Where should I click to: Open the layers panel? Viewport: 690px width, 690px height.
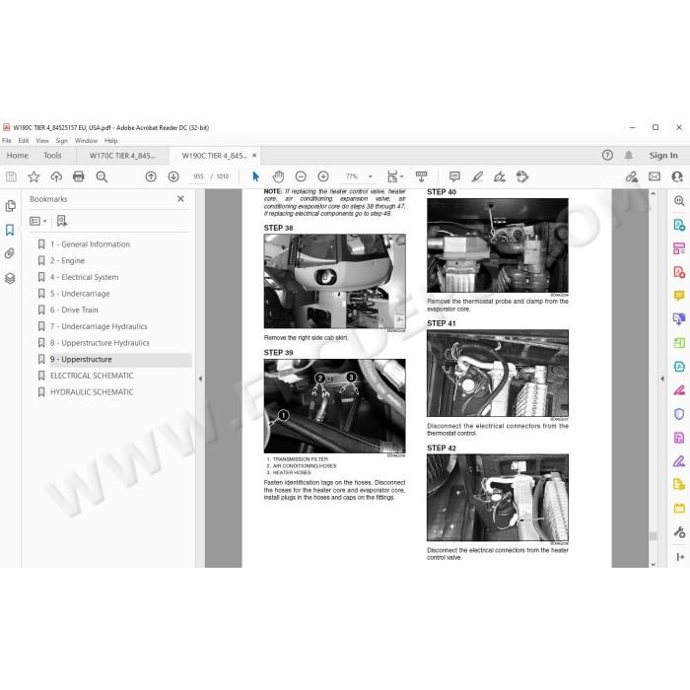(x=10, y=278)
